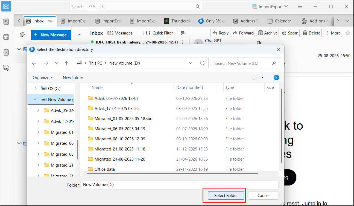The image size is (354, 206).
Task: Change the view layout in folder dialog
Action: pos(255,78)
